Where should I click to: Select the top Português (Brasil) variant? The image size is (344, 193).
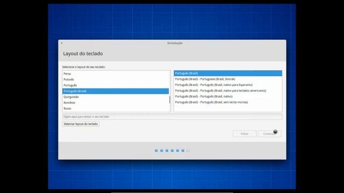228,73
